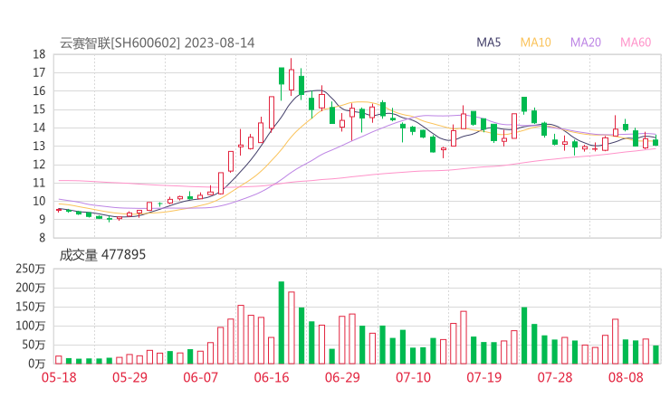Image resolution: width=670 pixels, height=398 pixels.
Task: Click the 150万 volume axis label
Action: [31, 307]
